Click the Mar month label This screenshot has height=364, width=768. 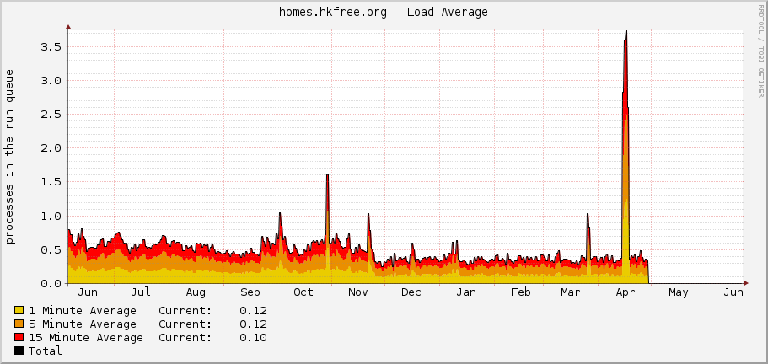(x=570, y=292)
